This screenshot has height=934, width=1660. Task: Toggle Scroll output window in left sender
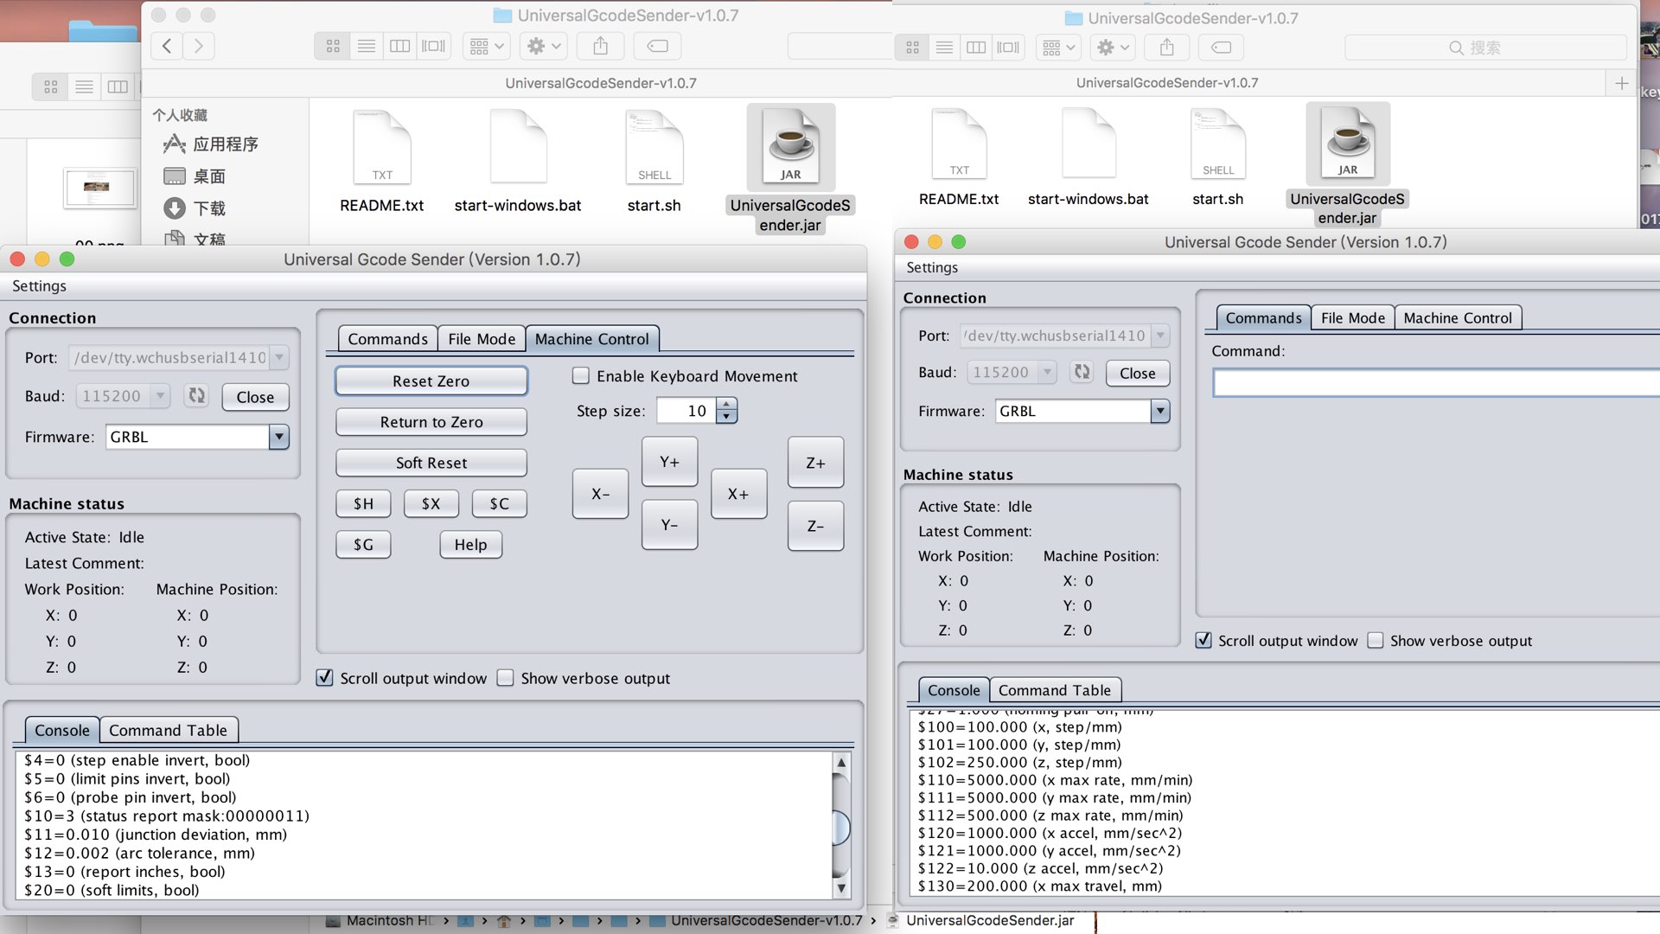click(x=324, y=678)
